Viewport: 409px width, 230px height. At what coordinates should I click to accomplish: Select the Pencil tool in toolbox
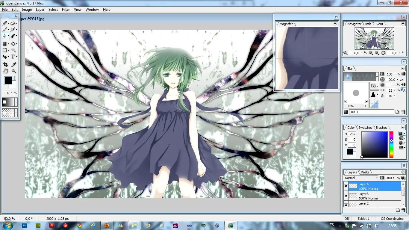tap(5, 23)
